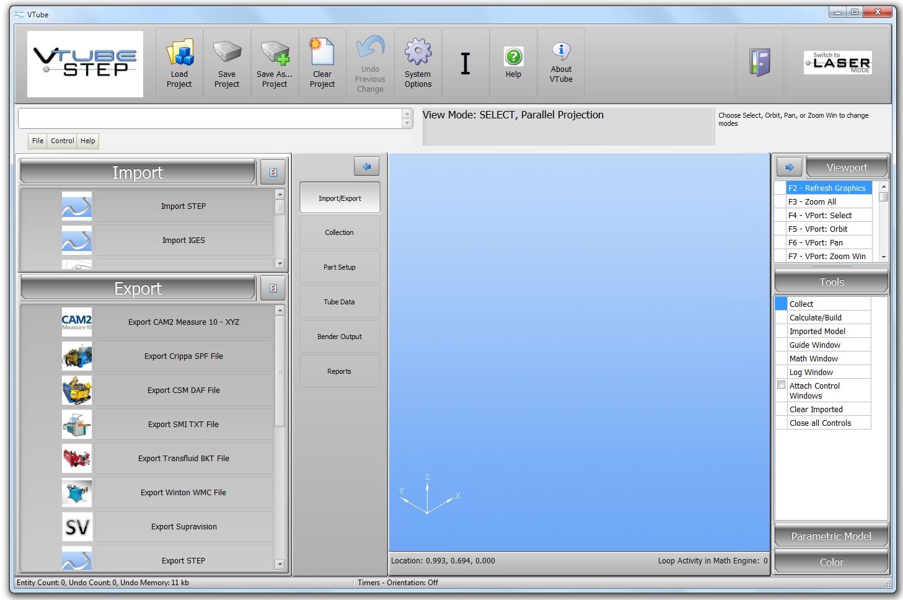Click the Clear Project icon
Viewport: 903px width, 600px height.
[322, 53]
